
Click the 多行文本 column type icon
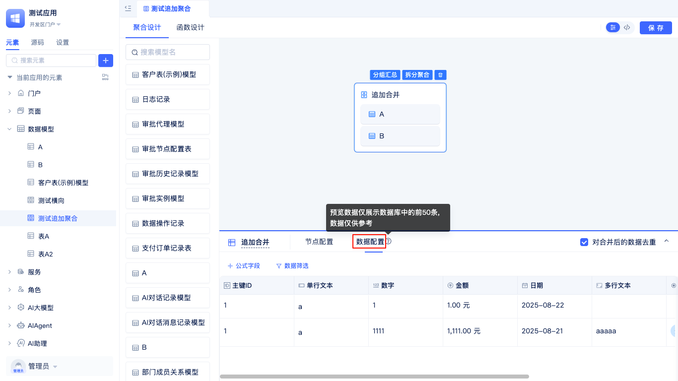599,286
